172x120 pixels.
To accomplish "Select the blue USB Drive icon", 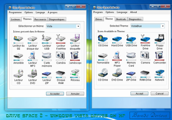I will pyautogui.click(x=131, y=38).
